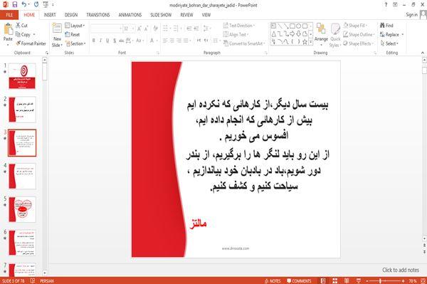
Task: Open the Arrange dropdown
Action: (x=321, y=34)
